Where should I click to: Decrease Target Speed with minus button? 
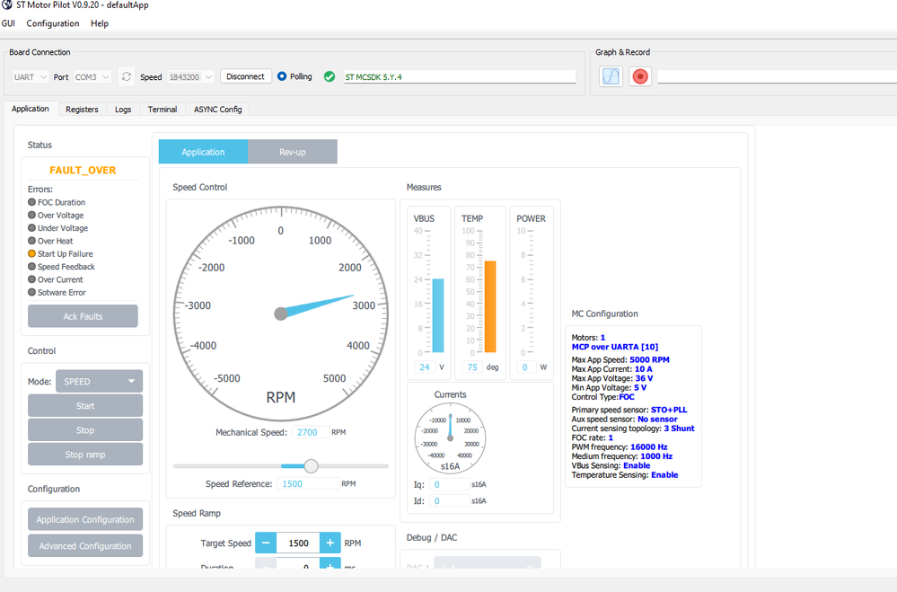[x=266, y=543]
